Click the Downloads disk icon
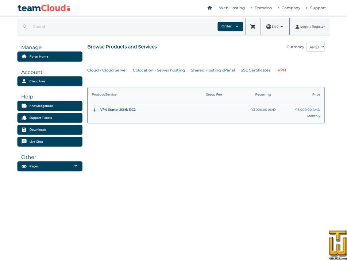The height and width of the screenshot is (260, 347). [24, 130]
